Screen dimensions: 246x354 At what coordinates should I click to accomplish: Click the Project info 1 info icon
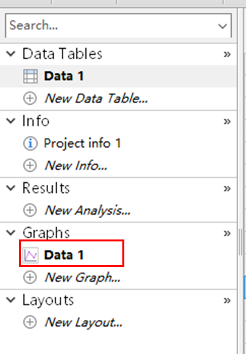click(30, 143)
